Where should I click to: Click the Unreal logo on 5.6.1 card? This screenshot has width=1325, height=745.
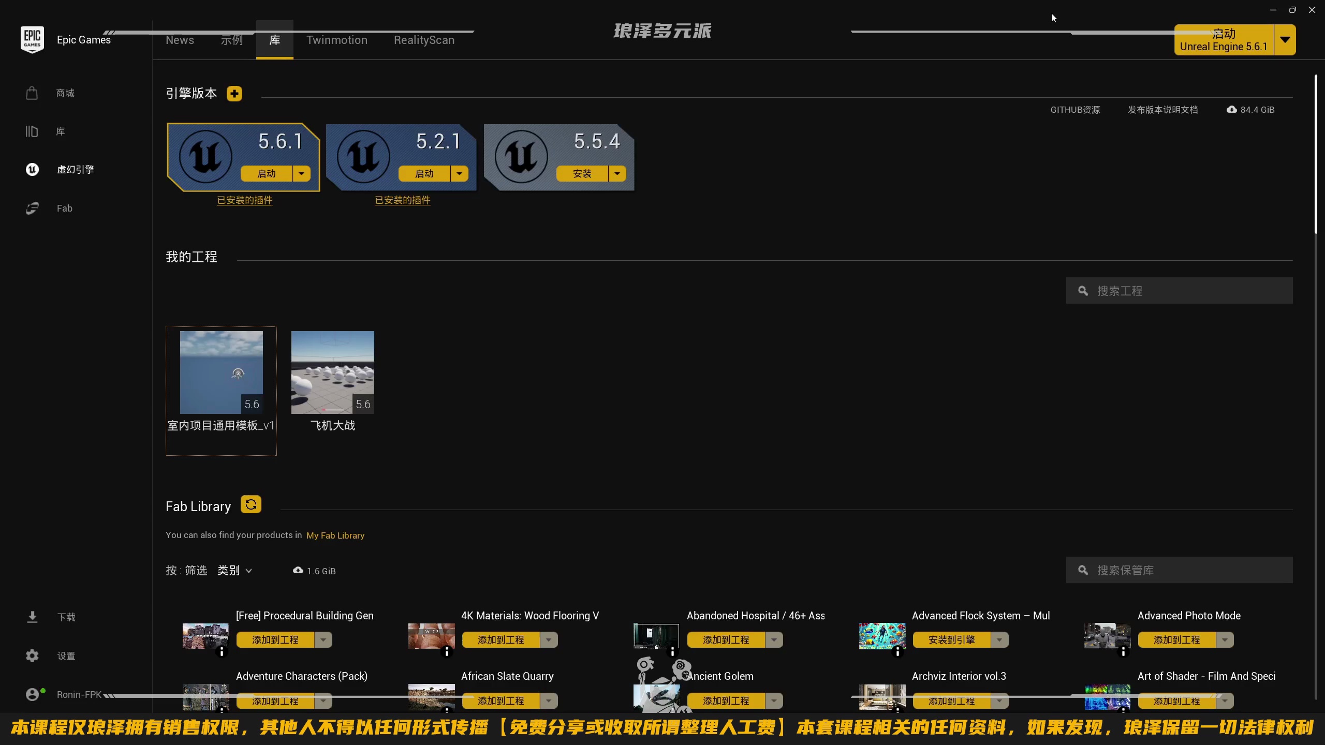205,156
